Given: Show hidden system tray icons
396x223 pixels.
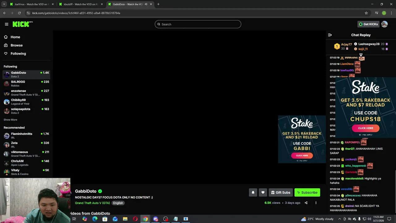Looking at the screenshot, I should (x=339, y=219).
